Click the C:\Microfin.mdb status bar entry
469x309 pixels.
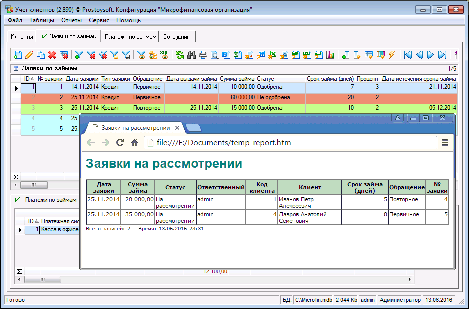click(x=313, y=300)
